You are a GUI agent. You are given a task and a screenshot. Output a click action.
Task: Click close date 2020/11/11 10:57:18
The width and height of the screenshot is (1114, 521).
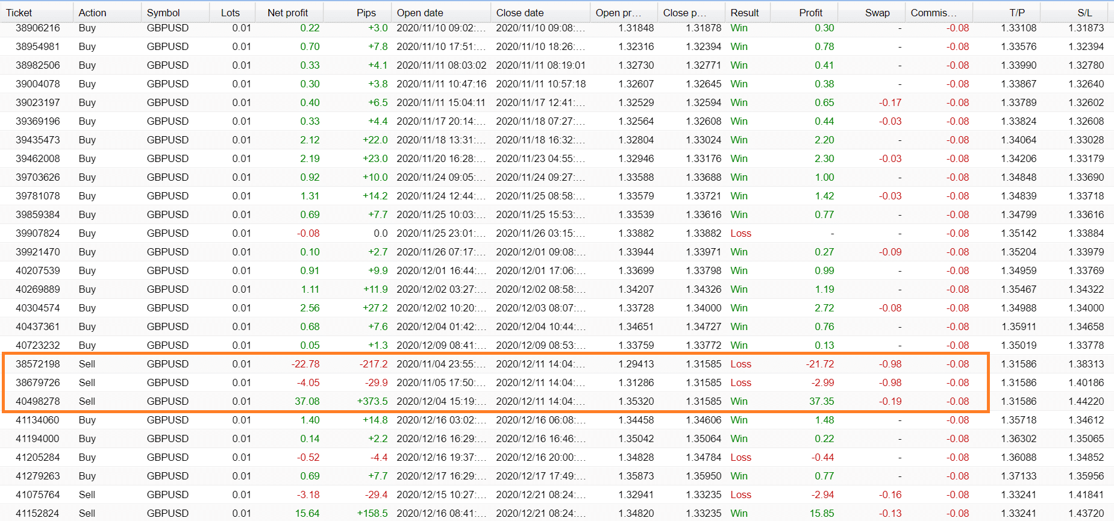point(540,84)
